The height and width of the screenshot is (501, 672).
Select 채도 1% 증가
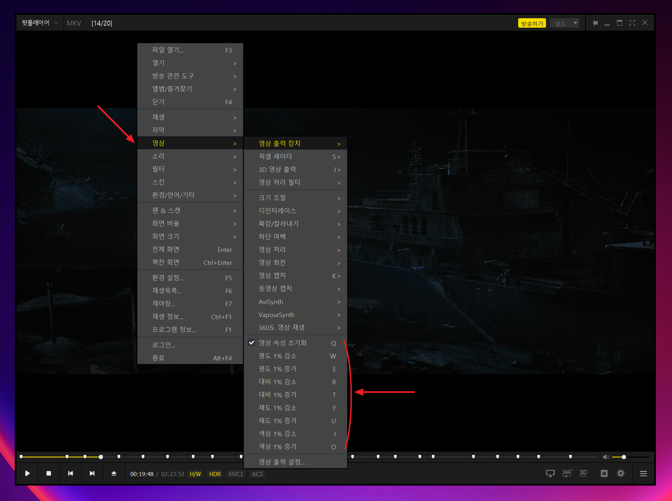295,421
